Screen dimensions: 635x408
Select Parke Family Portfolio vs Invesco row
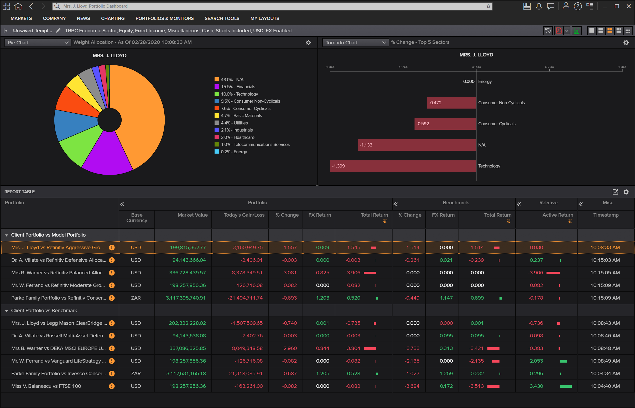317,374
